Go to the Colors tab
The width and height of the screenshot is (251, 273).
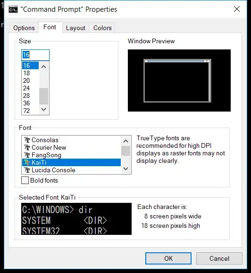[102, 28]
